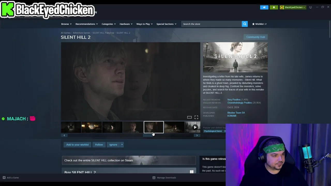This screenshot has height=186, width=331.
Task: Select the fourth face close-up thumbnail
Action: point(133,127)
